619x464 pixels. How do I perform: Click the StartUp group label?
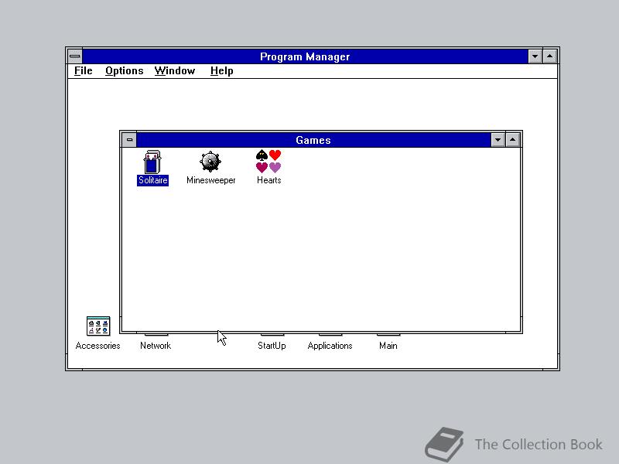pyautogui.click(x=272, y=346)
